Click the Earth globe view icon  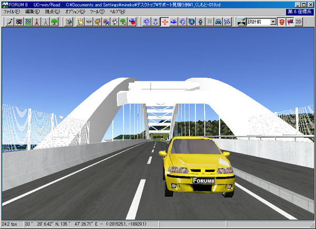(192, 22)
